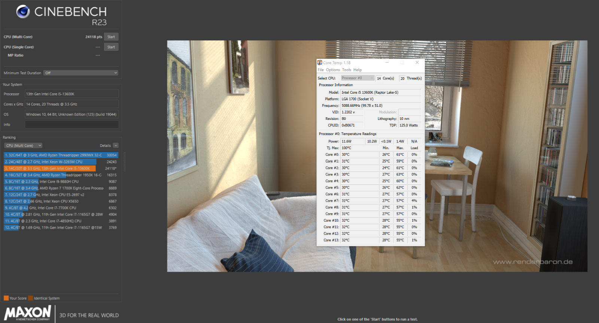599x323 pixels.
Task: Select the i7-1165G7 @15W ranking row
Action: [61, 227]
